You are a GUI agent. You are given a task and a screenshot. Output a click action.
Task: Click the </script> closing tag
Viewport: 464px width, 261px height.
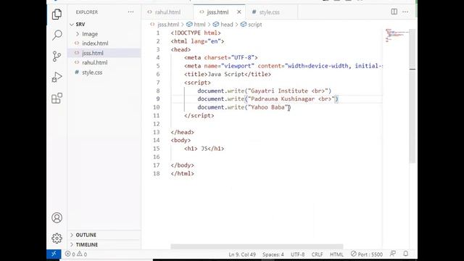point(199,115)
